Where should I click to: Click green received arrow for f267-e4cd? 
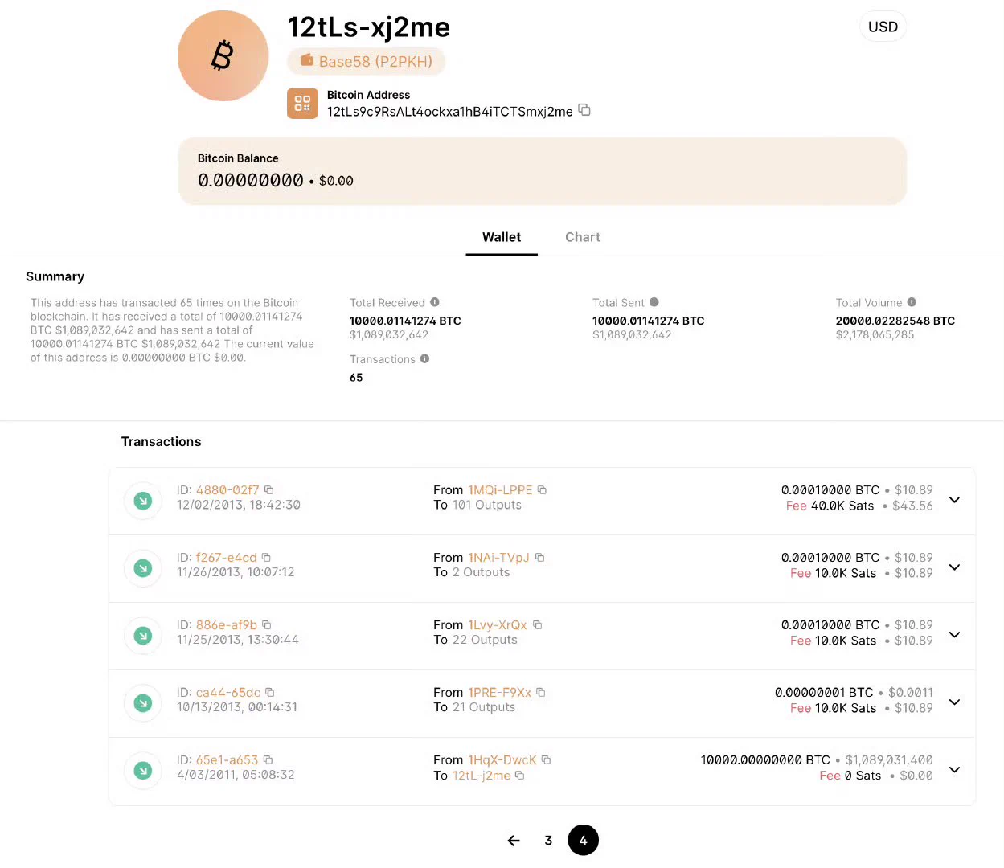coord(143,568)
